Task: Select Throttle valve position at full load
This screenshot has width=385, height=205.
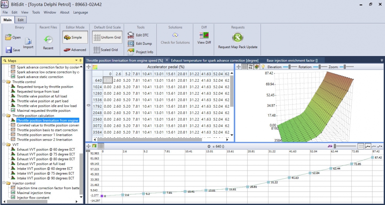Action: pos(42,96)
